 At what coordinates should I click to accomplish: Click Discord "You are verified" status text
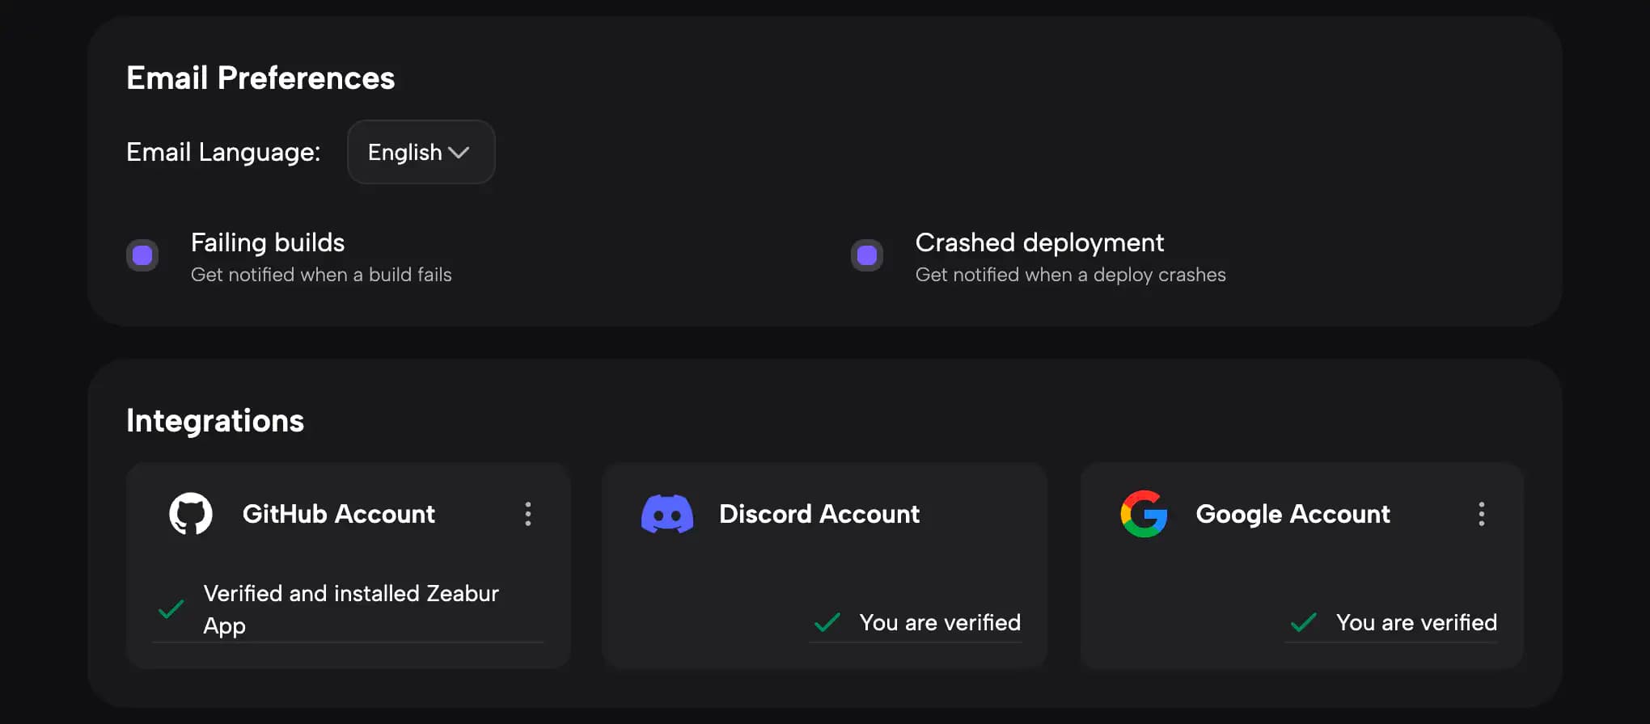coord(939,622)
